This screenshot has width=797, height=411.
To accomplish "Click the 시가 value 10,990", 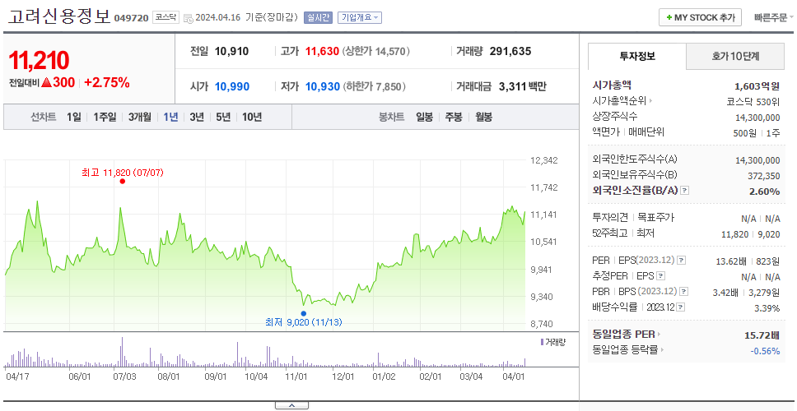I will pyautogui.click(x=232, y=87).
